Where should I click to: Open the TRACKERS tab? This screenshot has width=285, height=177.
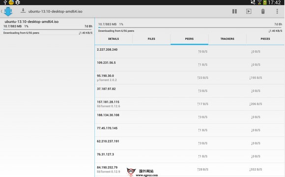click(228, 39)
